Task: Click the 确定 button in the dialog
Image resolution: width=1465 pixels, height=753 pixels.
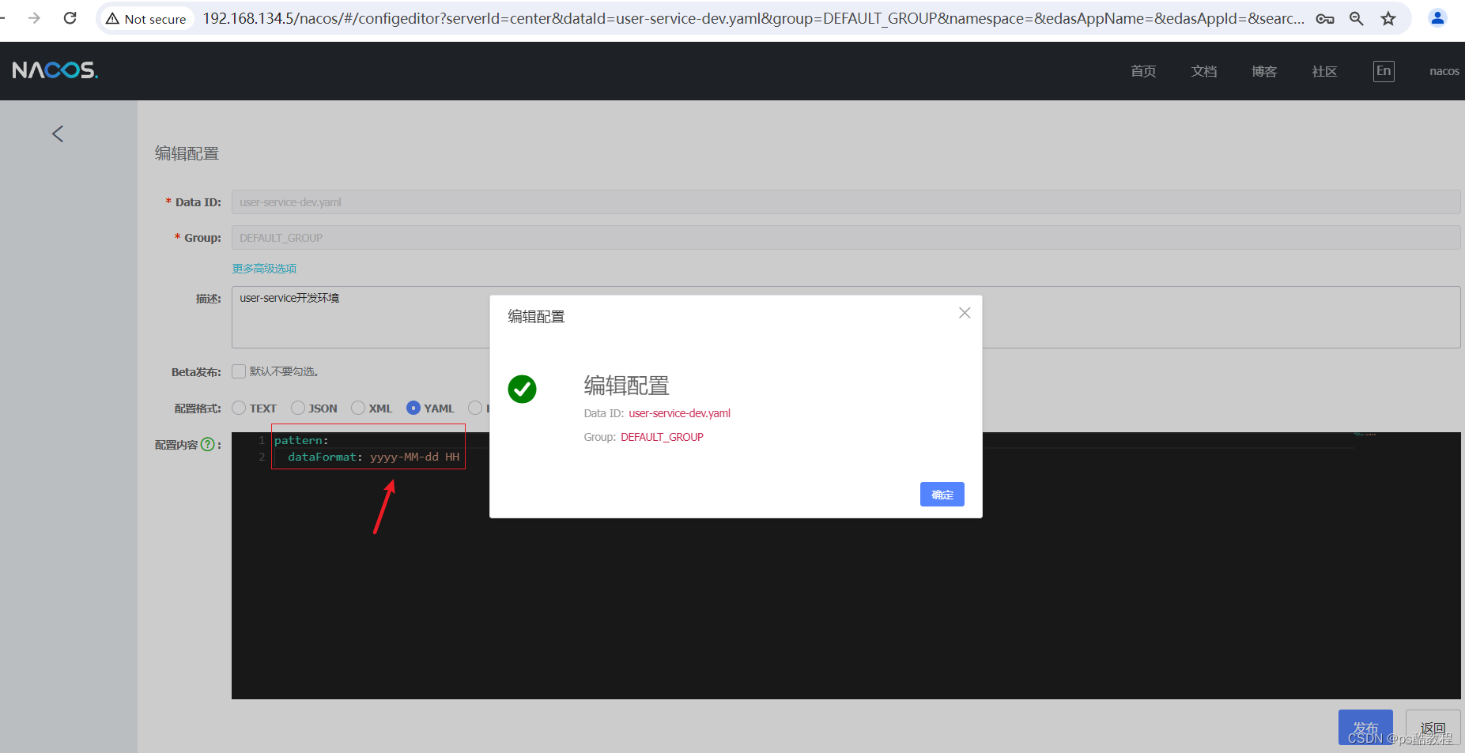Action: [942, 495]
